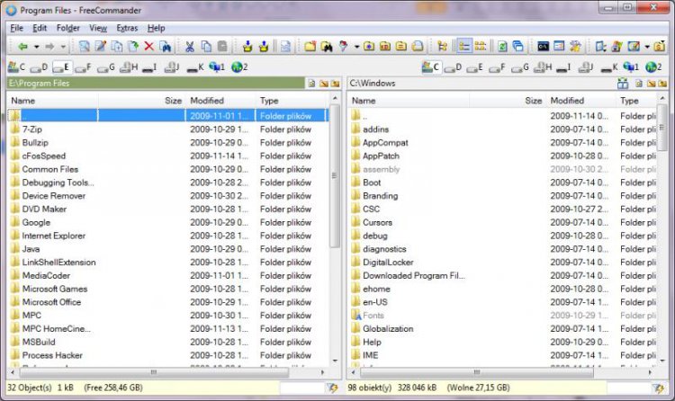This screenshot has height=401, width=675.
Task: Open the favorites dropdown arrow
Action: point(356,47)
